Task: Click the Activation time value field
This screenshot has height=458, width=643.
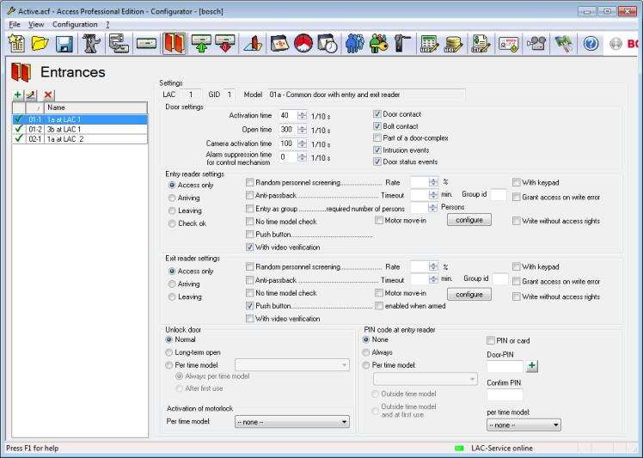Action: pyautogui.click(x=288, y=116)
